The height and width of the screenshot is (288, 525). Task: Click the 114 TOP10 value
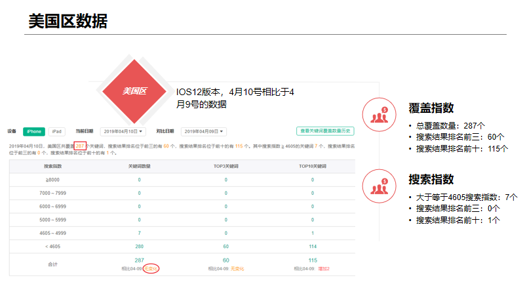coord(312,246)
